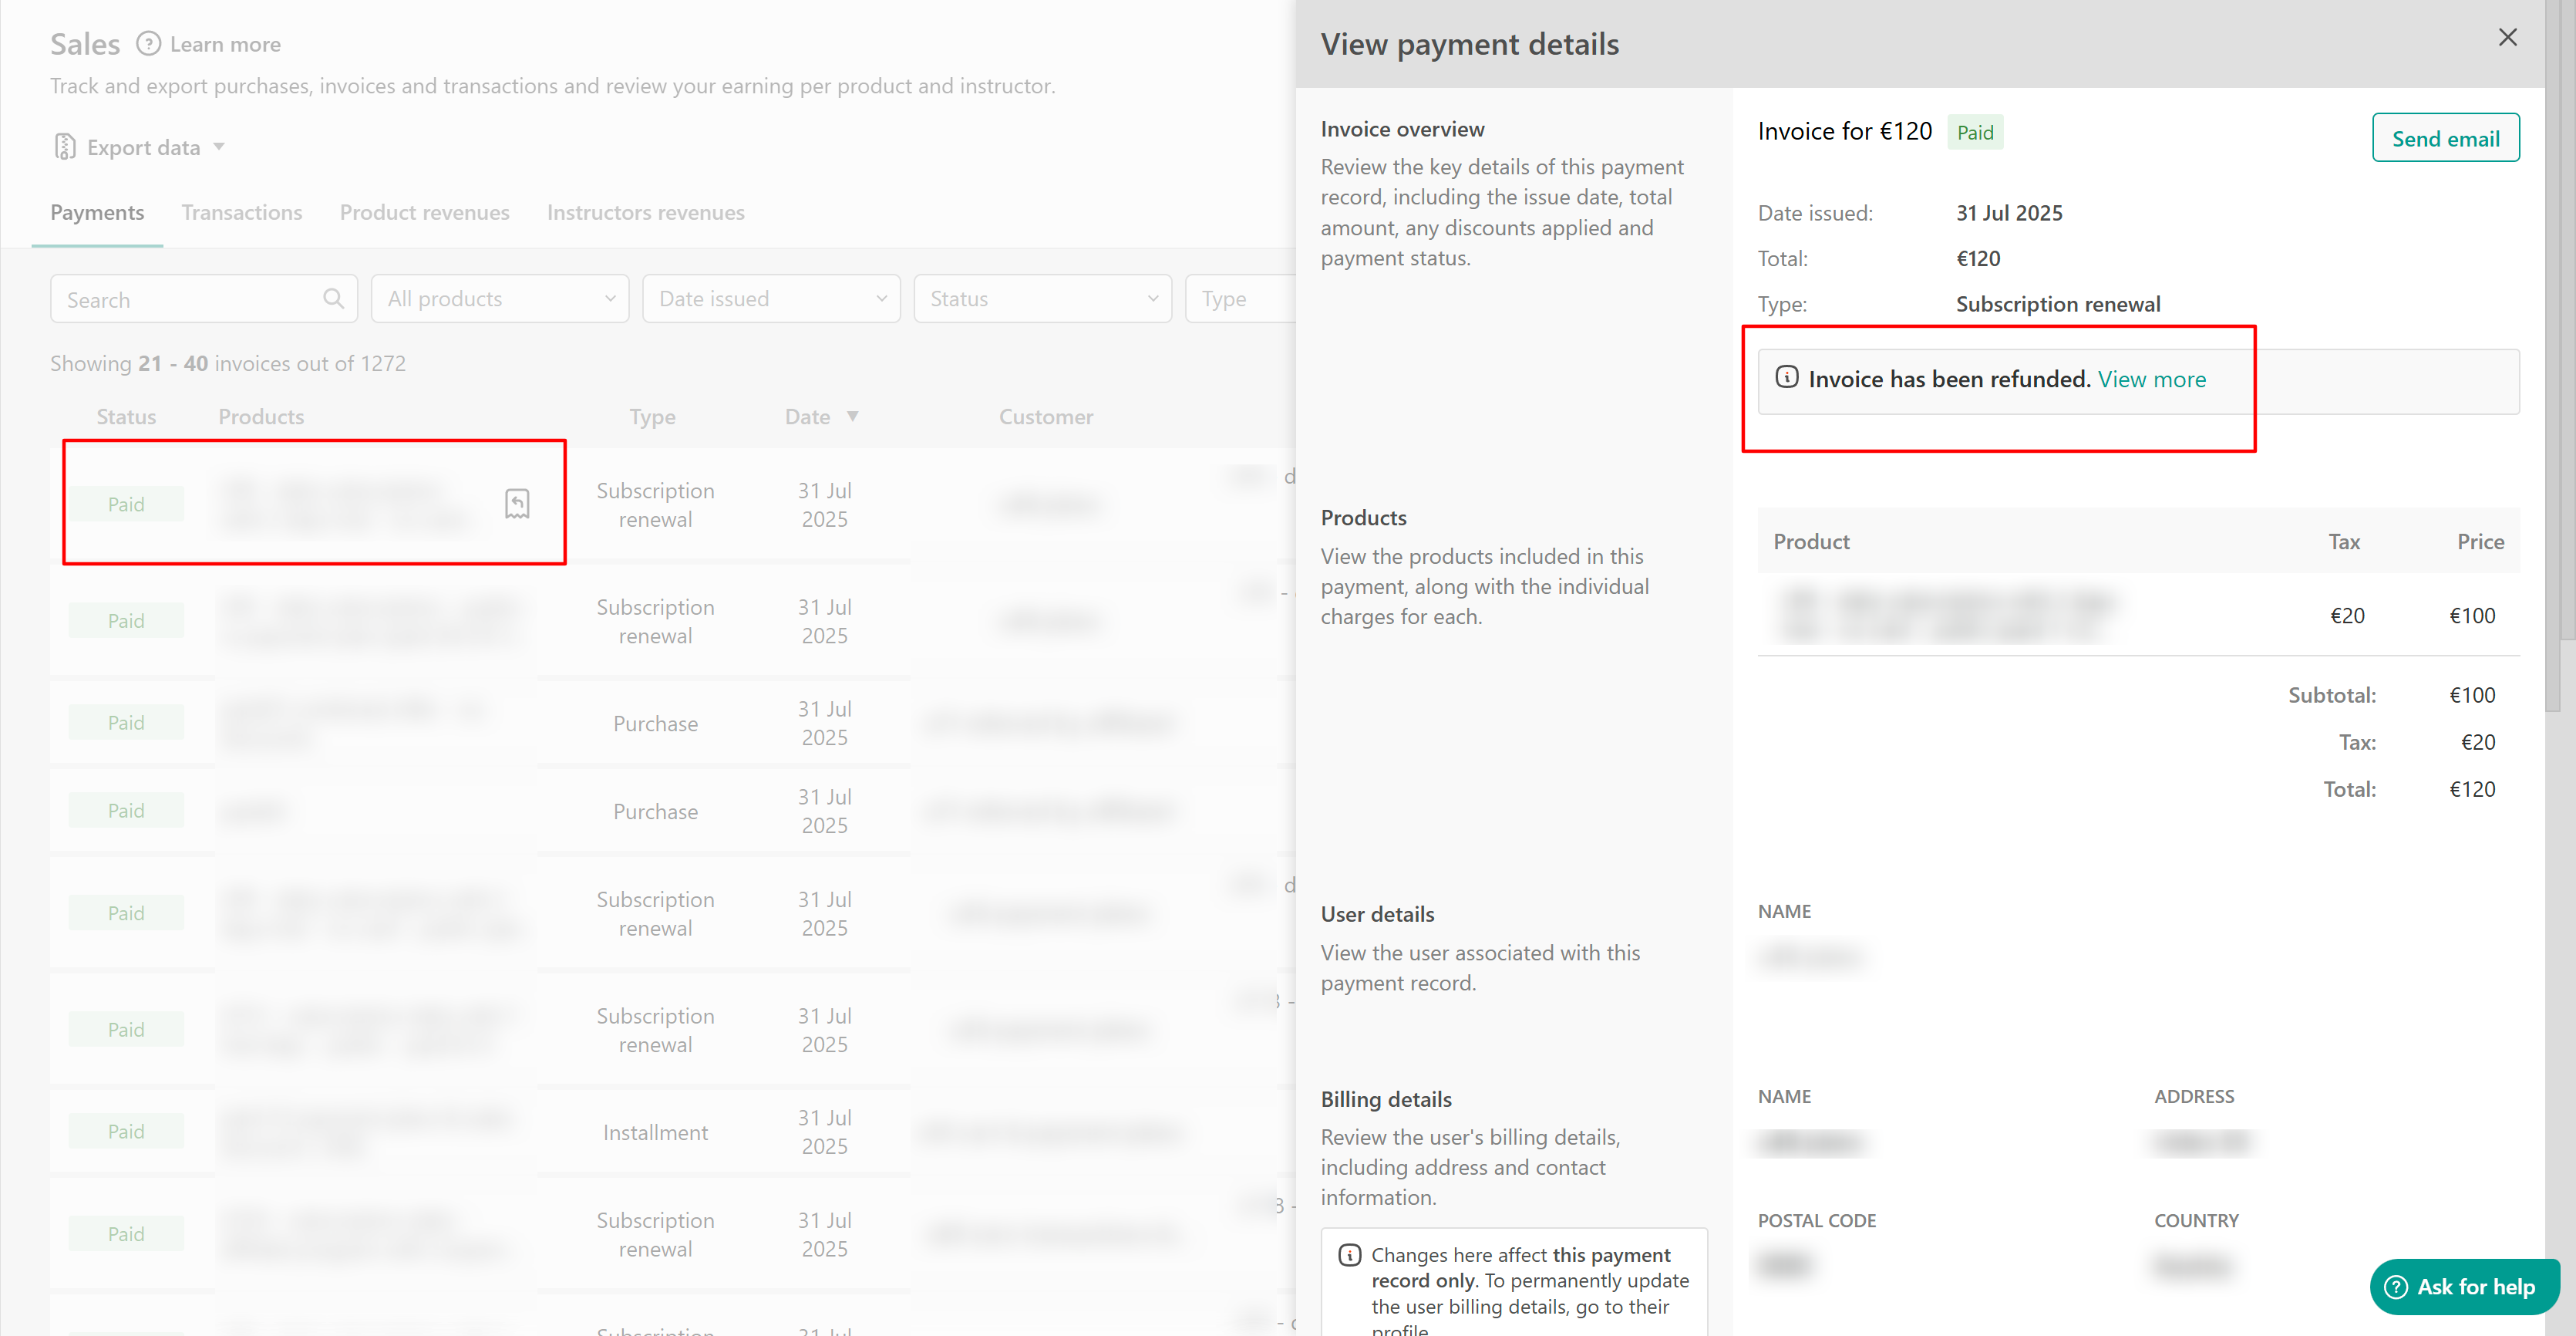This screenshot has height=1336, width=2576.
Task: Expand the Date issued filter
Action: (771, 299)
